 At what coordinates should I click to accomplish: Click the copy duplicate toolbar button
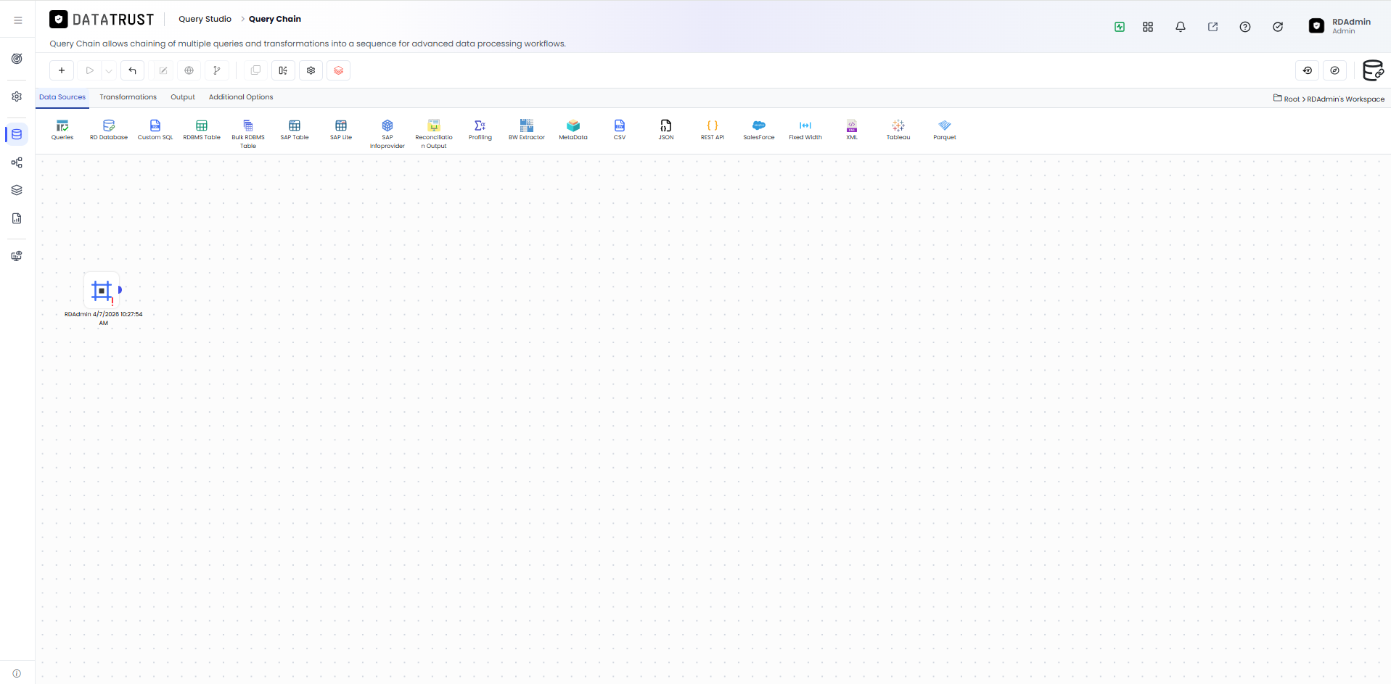(x=255, y=70)
